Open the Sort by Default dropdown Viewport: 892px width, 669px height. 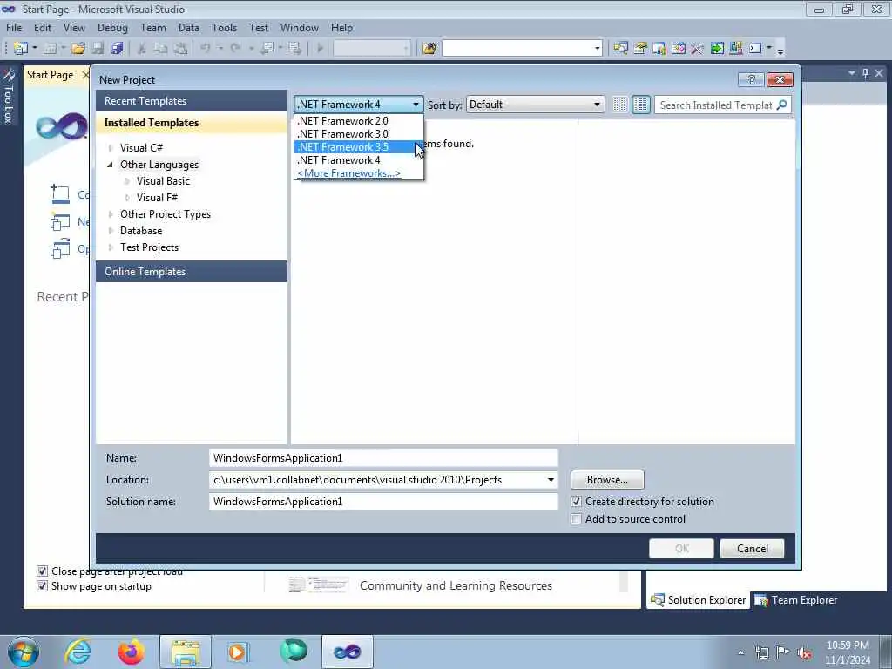(x=535, y=105)
